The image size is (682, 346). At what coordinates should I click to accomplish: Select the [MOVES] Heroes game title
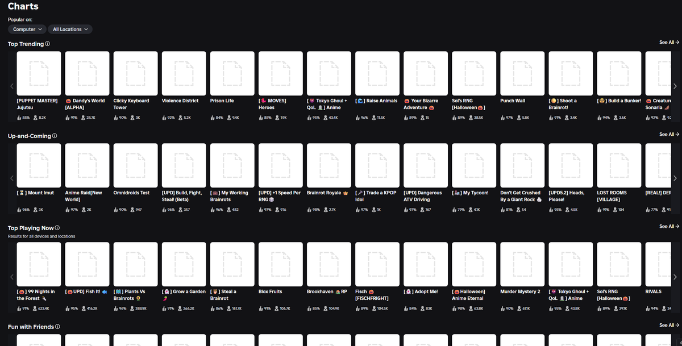(273, 104)
